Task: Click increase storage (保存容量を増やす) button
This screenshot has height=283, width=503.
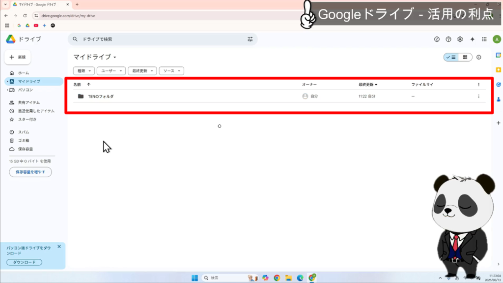Action: coord(30,172)
